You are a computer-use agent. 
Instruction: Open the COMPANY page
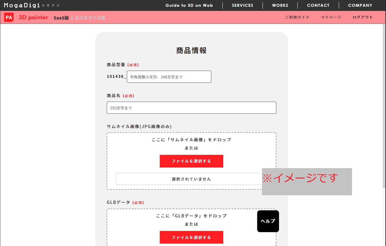pyautogui.click(x=360, y=5)
